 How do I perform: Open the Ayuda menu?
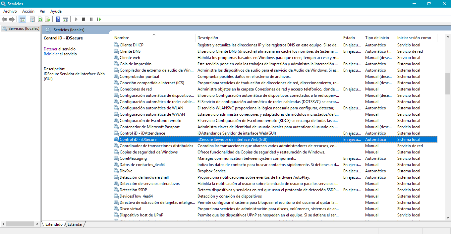(56, 11)
